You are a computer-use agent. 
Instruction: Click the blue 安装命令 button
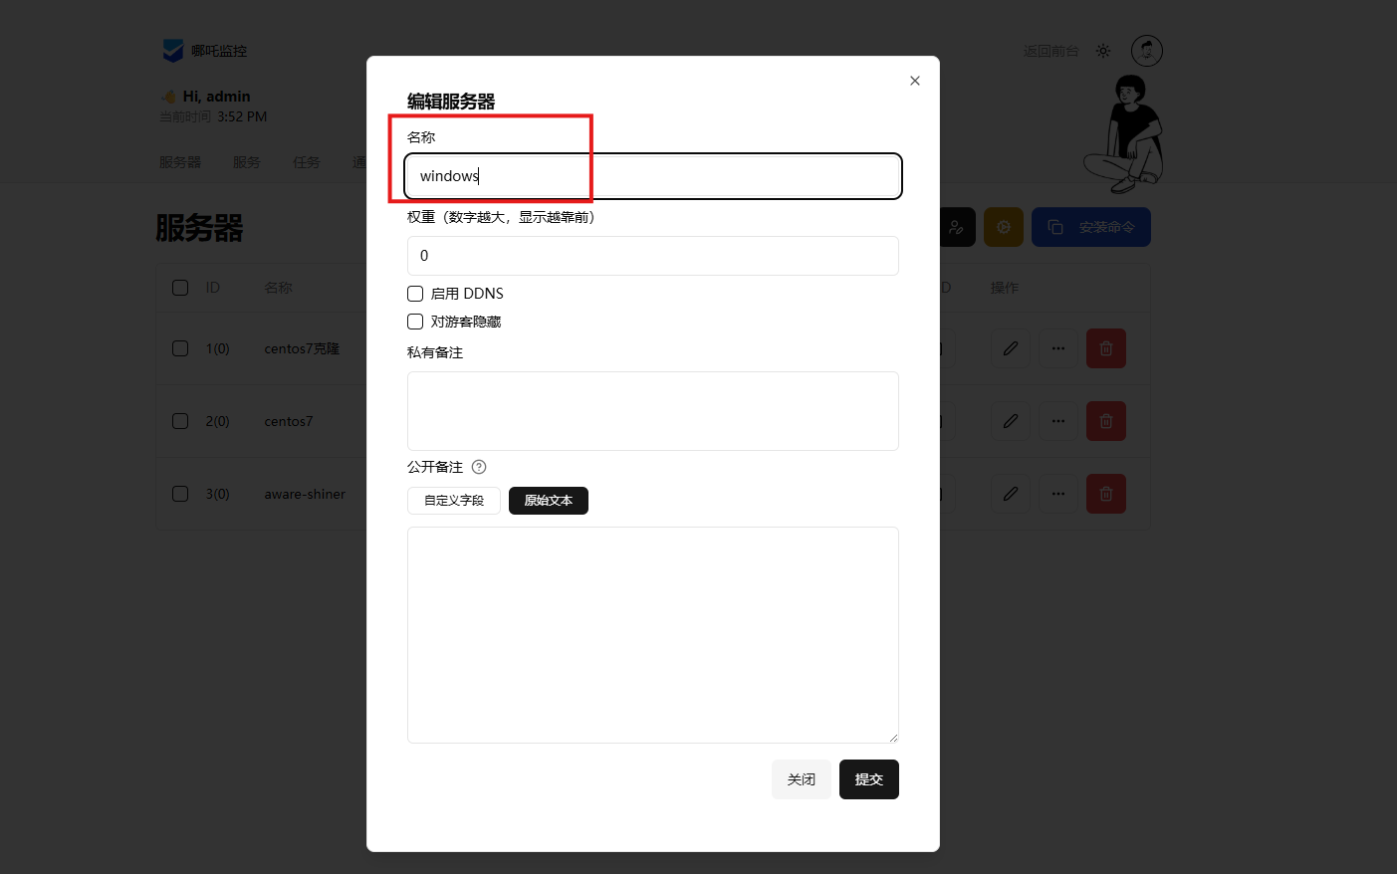[1091, 227]
